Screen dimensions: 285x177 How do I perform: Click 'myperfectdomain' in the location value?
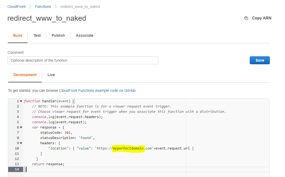coord(128,148)
